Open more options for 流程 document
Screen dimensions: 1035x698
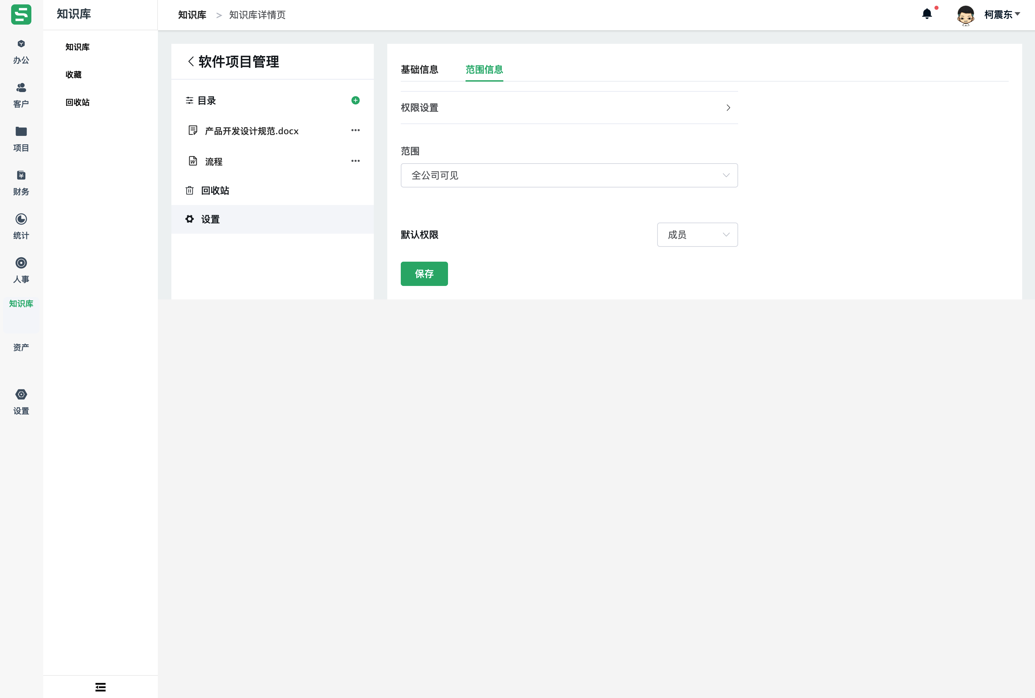[x=355, y=161]
